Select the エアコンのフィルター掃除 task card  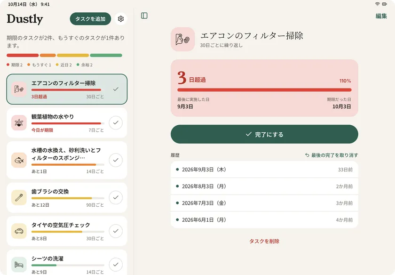(67, 89)
